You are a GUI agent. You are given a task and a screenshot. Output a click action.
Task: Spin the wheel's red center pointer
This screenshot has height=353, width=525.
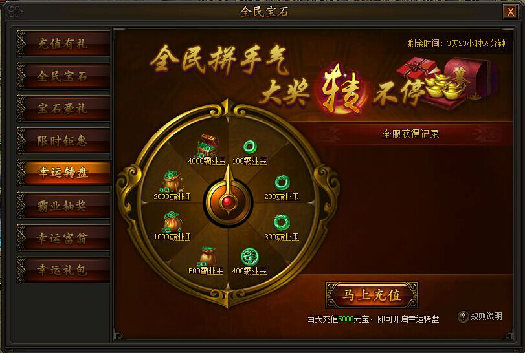[x=229, y=202]
